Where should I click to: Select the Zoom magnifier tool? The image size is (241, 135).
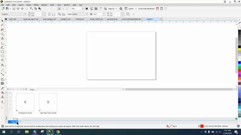[2, 34]
